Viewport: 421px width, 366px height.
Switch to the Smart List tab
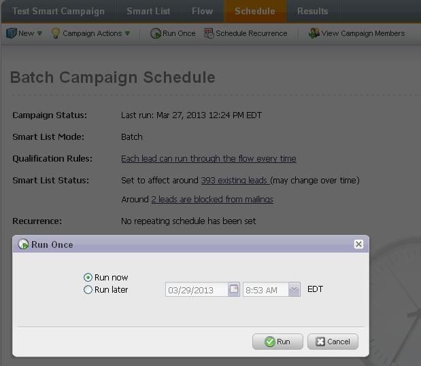(150, 11)
